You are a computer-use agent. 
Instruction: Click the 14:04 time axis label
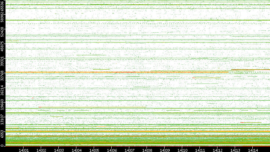point(76,150)
